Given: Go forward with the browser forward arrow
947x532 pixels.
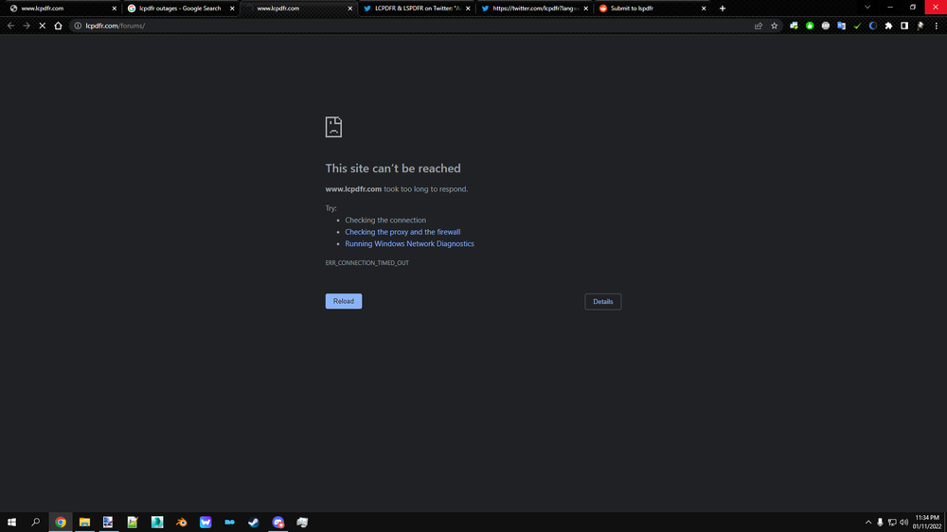Looking at the screenshot, I should click(x=27, y=26).
